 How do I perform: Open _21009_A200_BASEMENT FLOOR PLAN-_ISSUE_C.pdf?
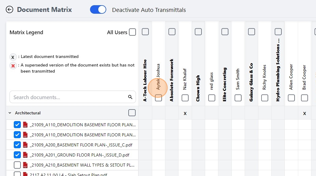click(81, 145)
